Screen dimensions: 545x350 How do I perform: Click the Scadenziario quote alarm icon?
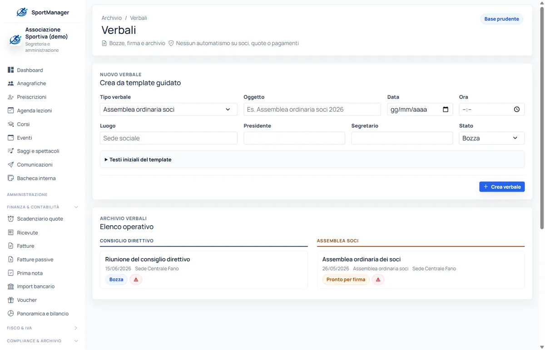(x=11, y=219)
